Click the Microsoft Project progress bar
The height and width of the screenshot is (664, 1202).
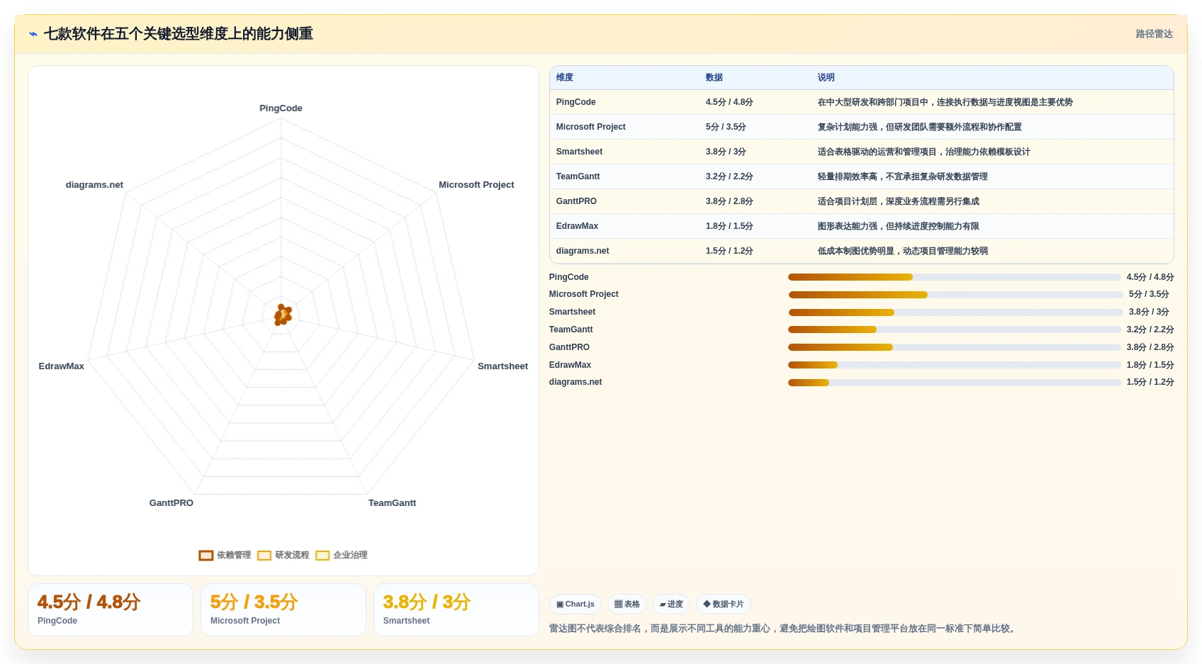point(955,295)
